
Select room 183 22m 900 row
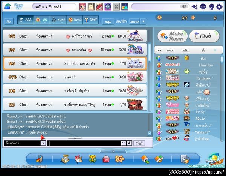click(75, 63)
